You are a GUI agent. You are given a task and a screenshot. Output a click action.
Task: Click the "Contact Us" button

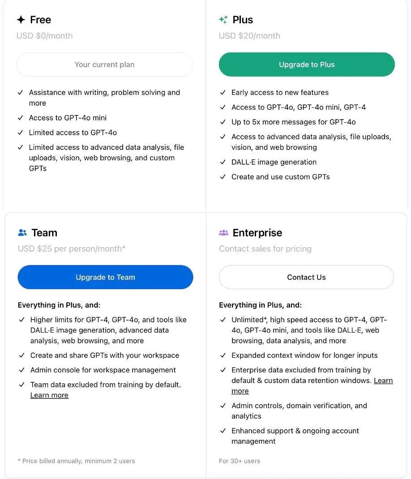(306, 277)
